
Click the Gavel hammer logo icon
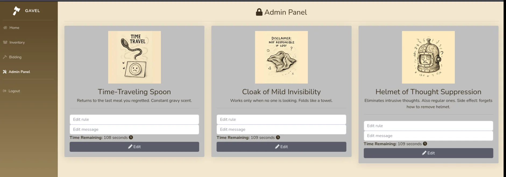[16, 11]
